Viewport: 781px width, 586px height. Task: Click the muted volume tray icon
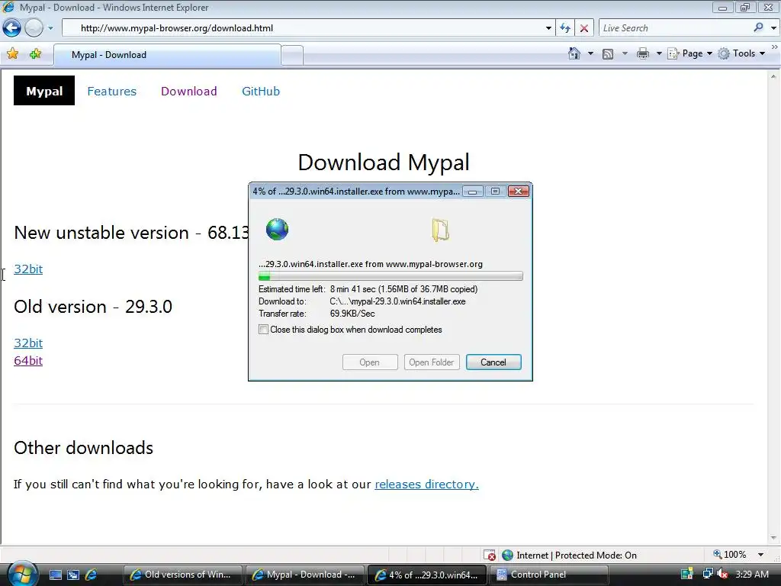[x=722, y=574]
